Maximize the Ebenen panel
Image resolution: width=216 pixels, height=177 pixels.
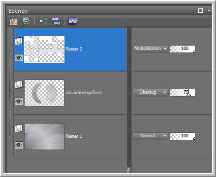200,11
